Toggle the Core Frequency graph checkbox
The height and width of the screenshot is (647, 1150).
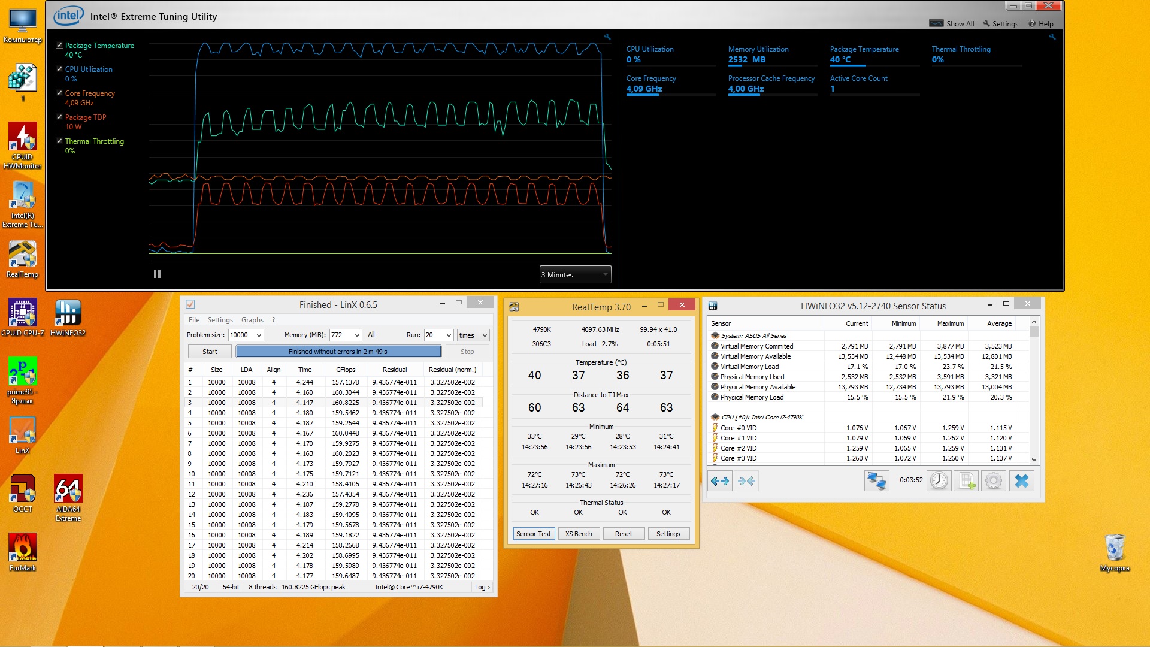(x=60, y=93)
